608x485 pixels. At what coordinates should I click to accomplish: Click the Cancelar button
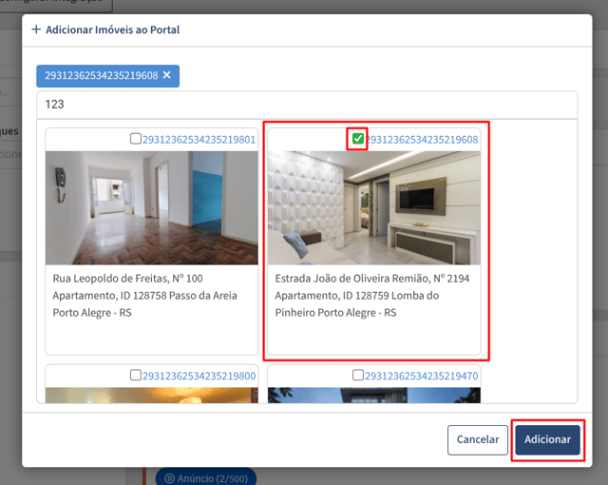point(478,439)
